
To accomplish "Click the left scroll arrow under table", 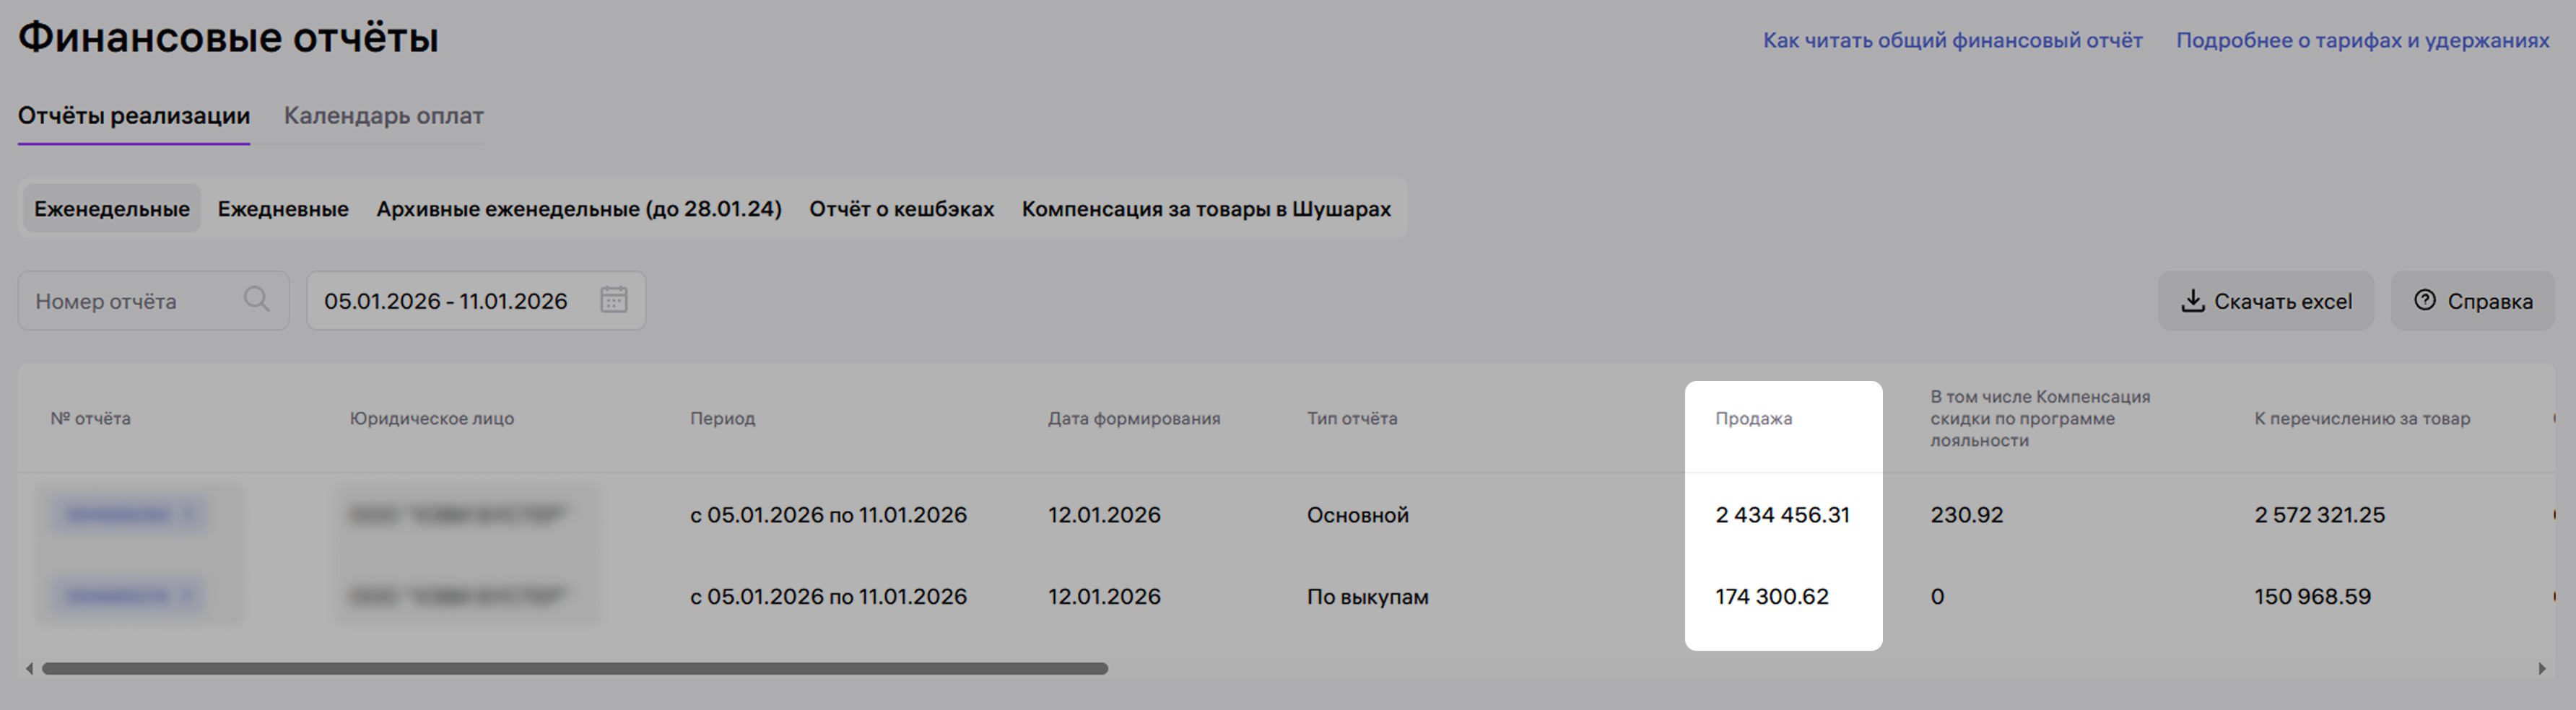I will (29, 668).
